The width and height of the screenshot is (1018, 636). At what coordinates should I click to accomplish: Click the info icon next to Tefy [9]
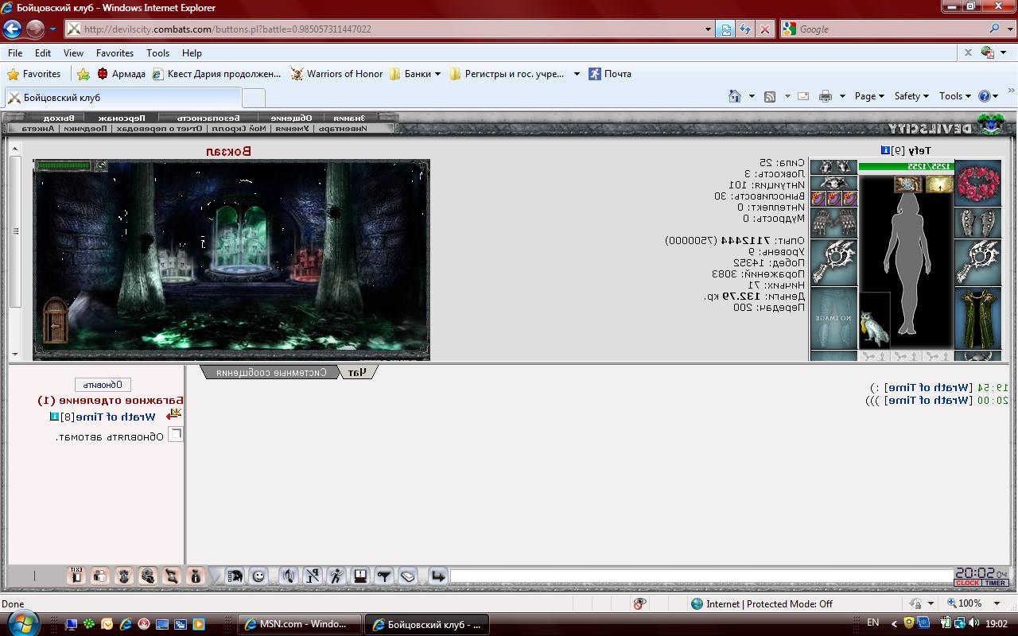[886, 150]
